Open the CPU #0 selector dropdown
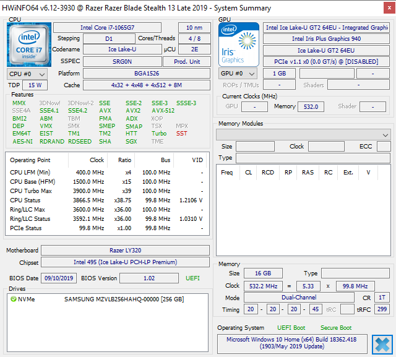 tap(27, 74)
